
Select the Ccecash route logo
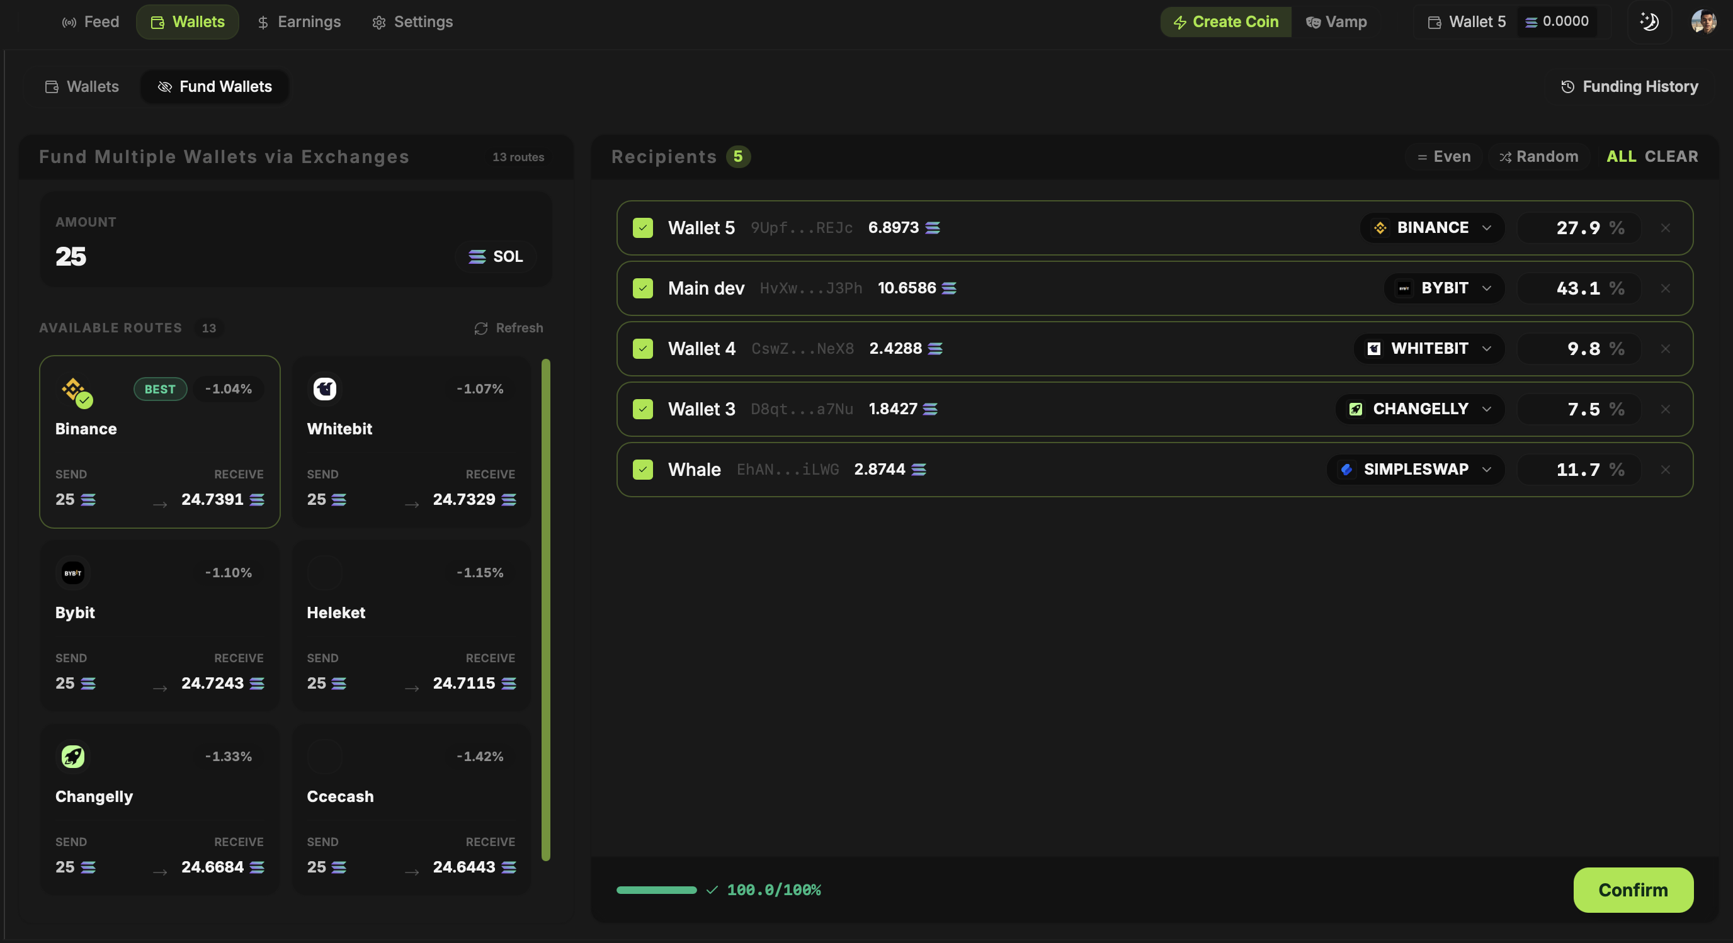325,756
